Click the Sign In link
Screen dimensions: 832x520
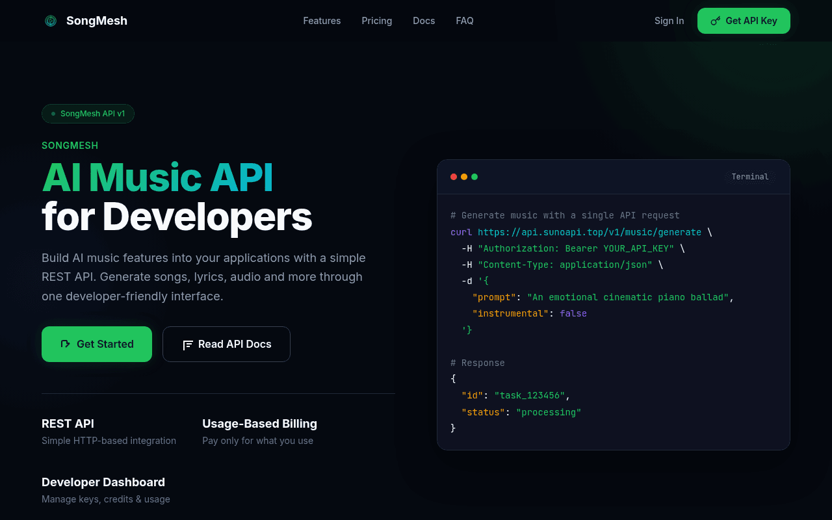click(669, 21)
